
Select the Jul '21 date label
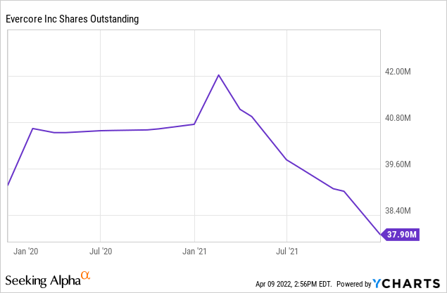pyautogui.click(x=286, y=249)
